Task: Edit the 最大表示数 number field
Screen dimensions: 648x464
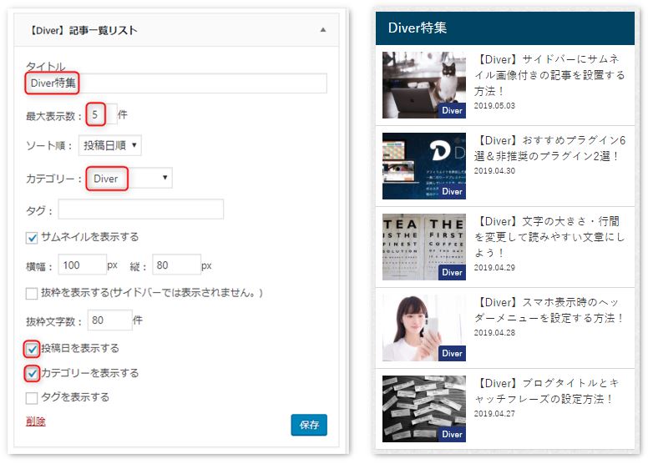Action: point(102,114)
